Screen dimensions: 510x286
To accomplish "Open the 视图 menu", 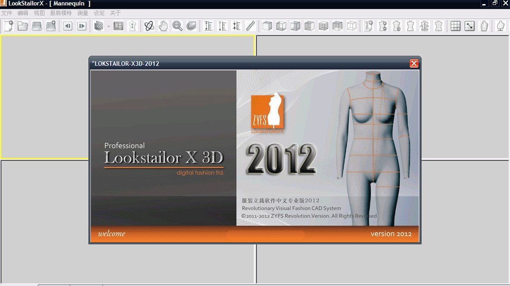I will pyautogui.click(x=39, y=13).
